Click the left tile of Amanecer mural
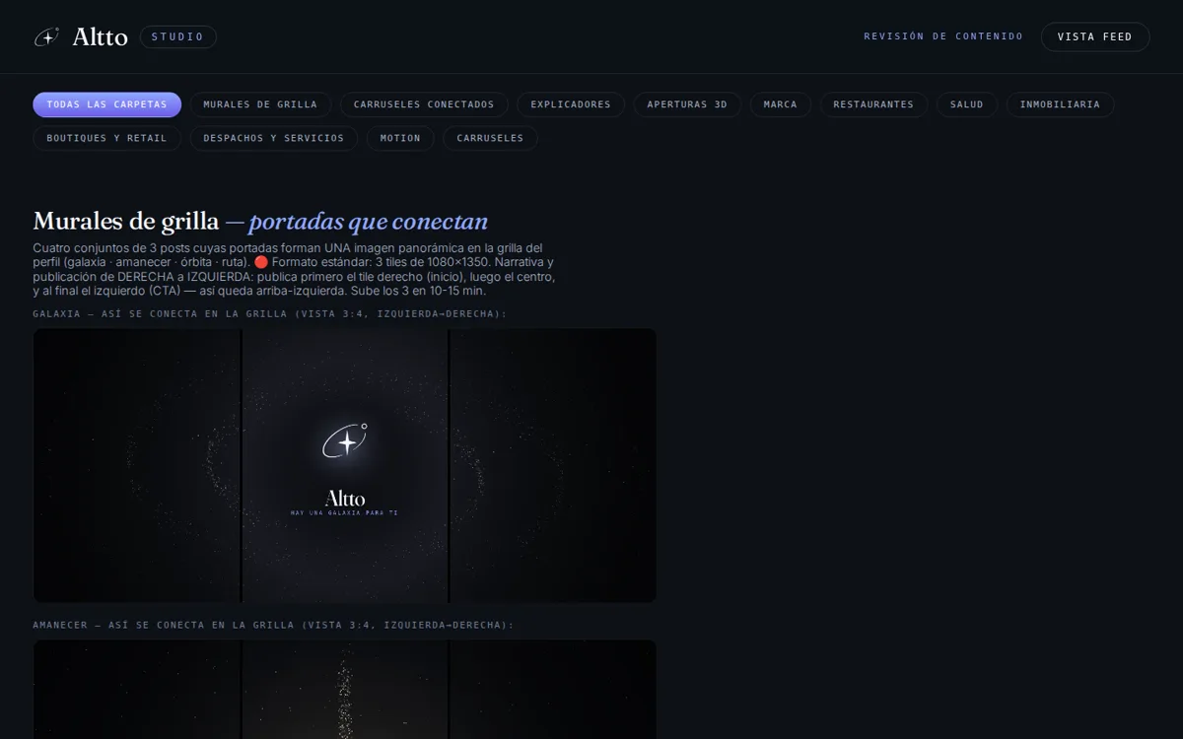The height and width of the screenshot is (739, 1183). click(137, 690)
